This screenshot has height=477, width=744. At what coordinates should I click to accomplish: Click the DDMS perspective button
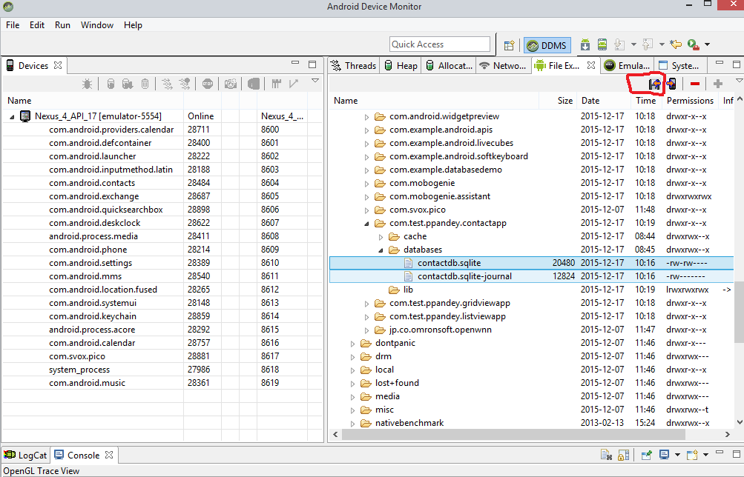coord(547,45)
